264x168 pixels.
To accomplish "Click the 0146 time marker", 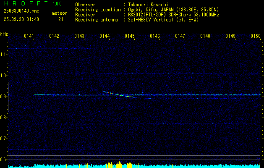I will coord(155,36).
